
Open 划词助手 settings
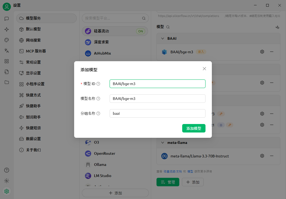coord(47,117)
